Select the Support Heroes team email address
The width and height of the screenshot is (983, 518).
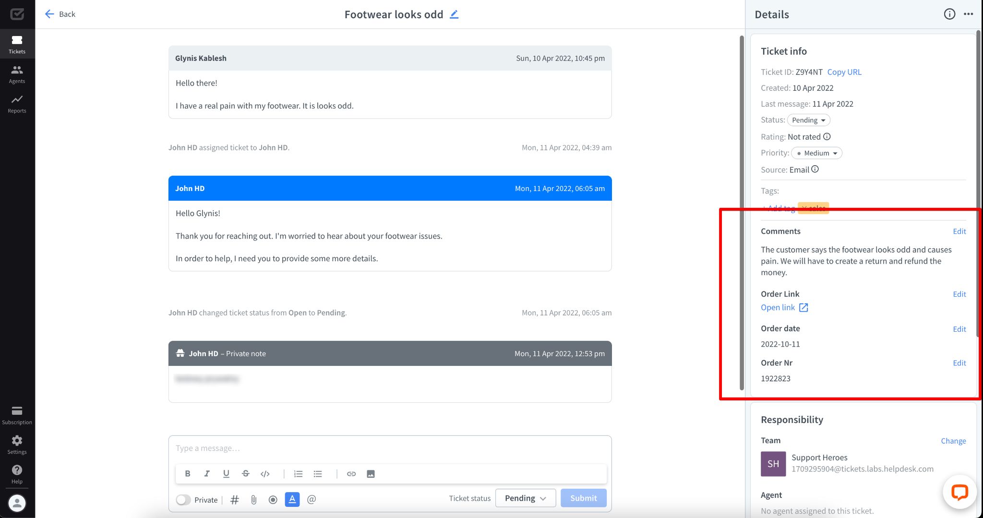coord(863,469)
